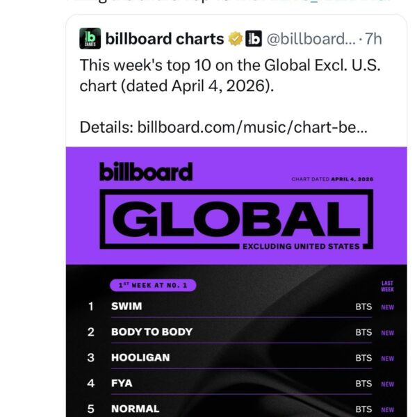417x417 pixels.
Task: Click the NEW label beside SWIM
Action: (x=387, y=306)
